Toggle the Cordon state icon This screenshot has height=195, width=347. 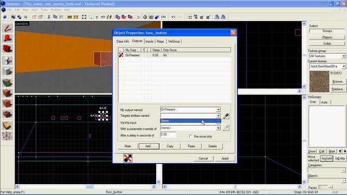[x=70, y=17]
